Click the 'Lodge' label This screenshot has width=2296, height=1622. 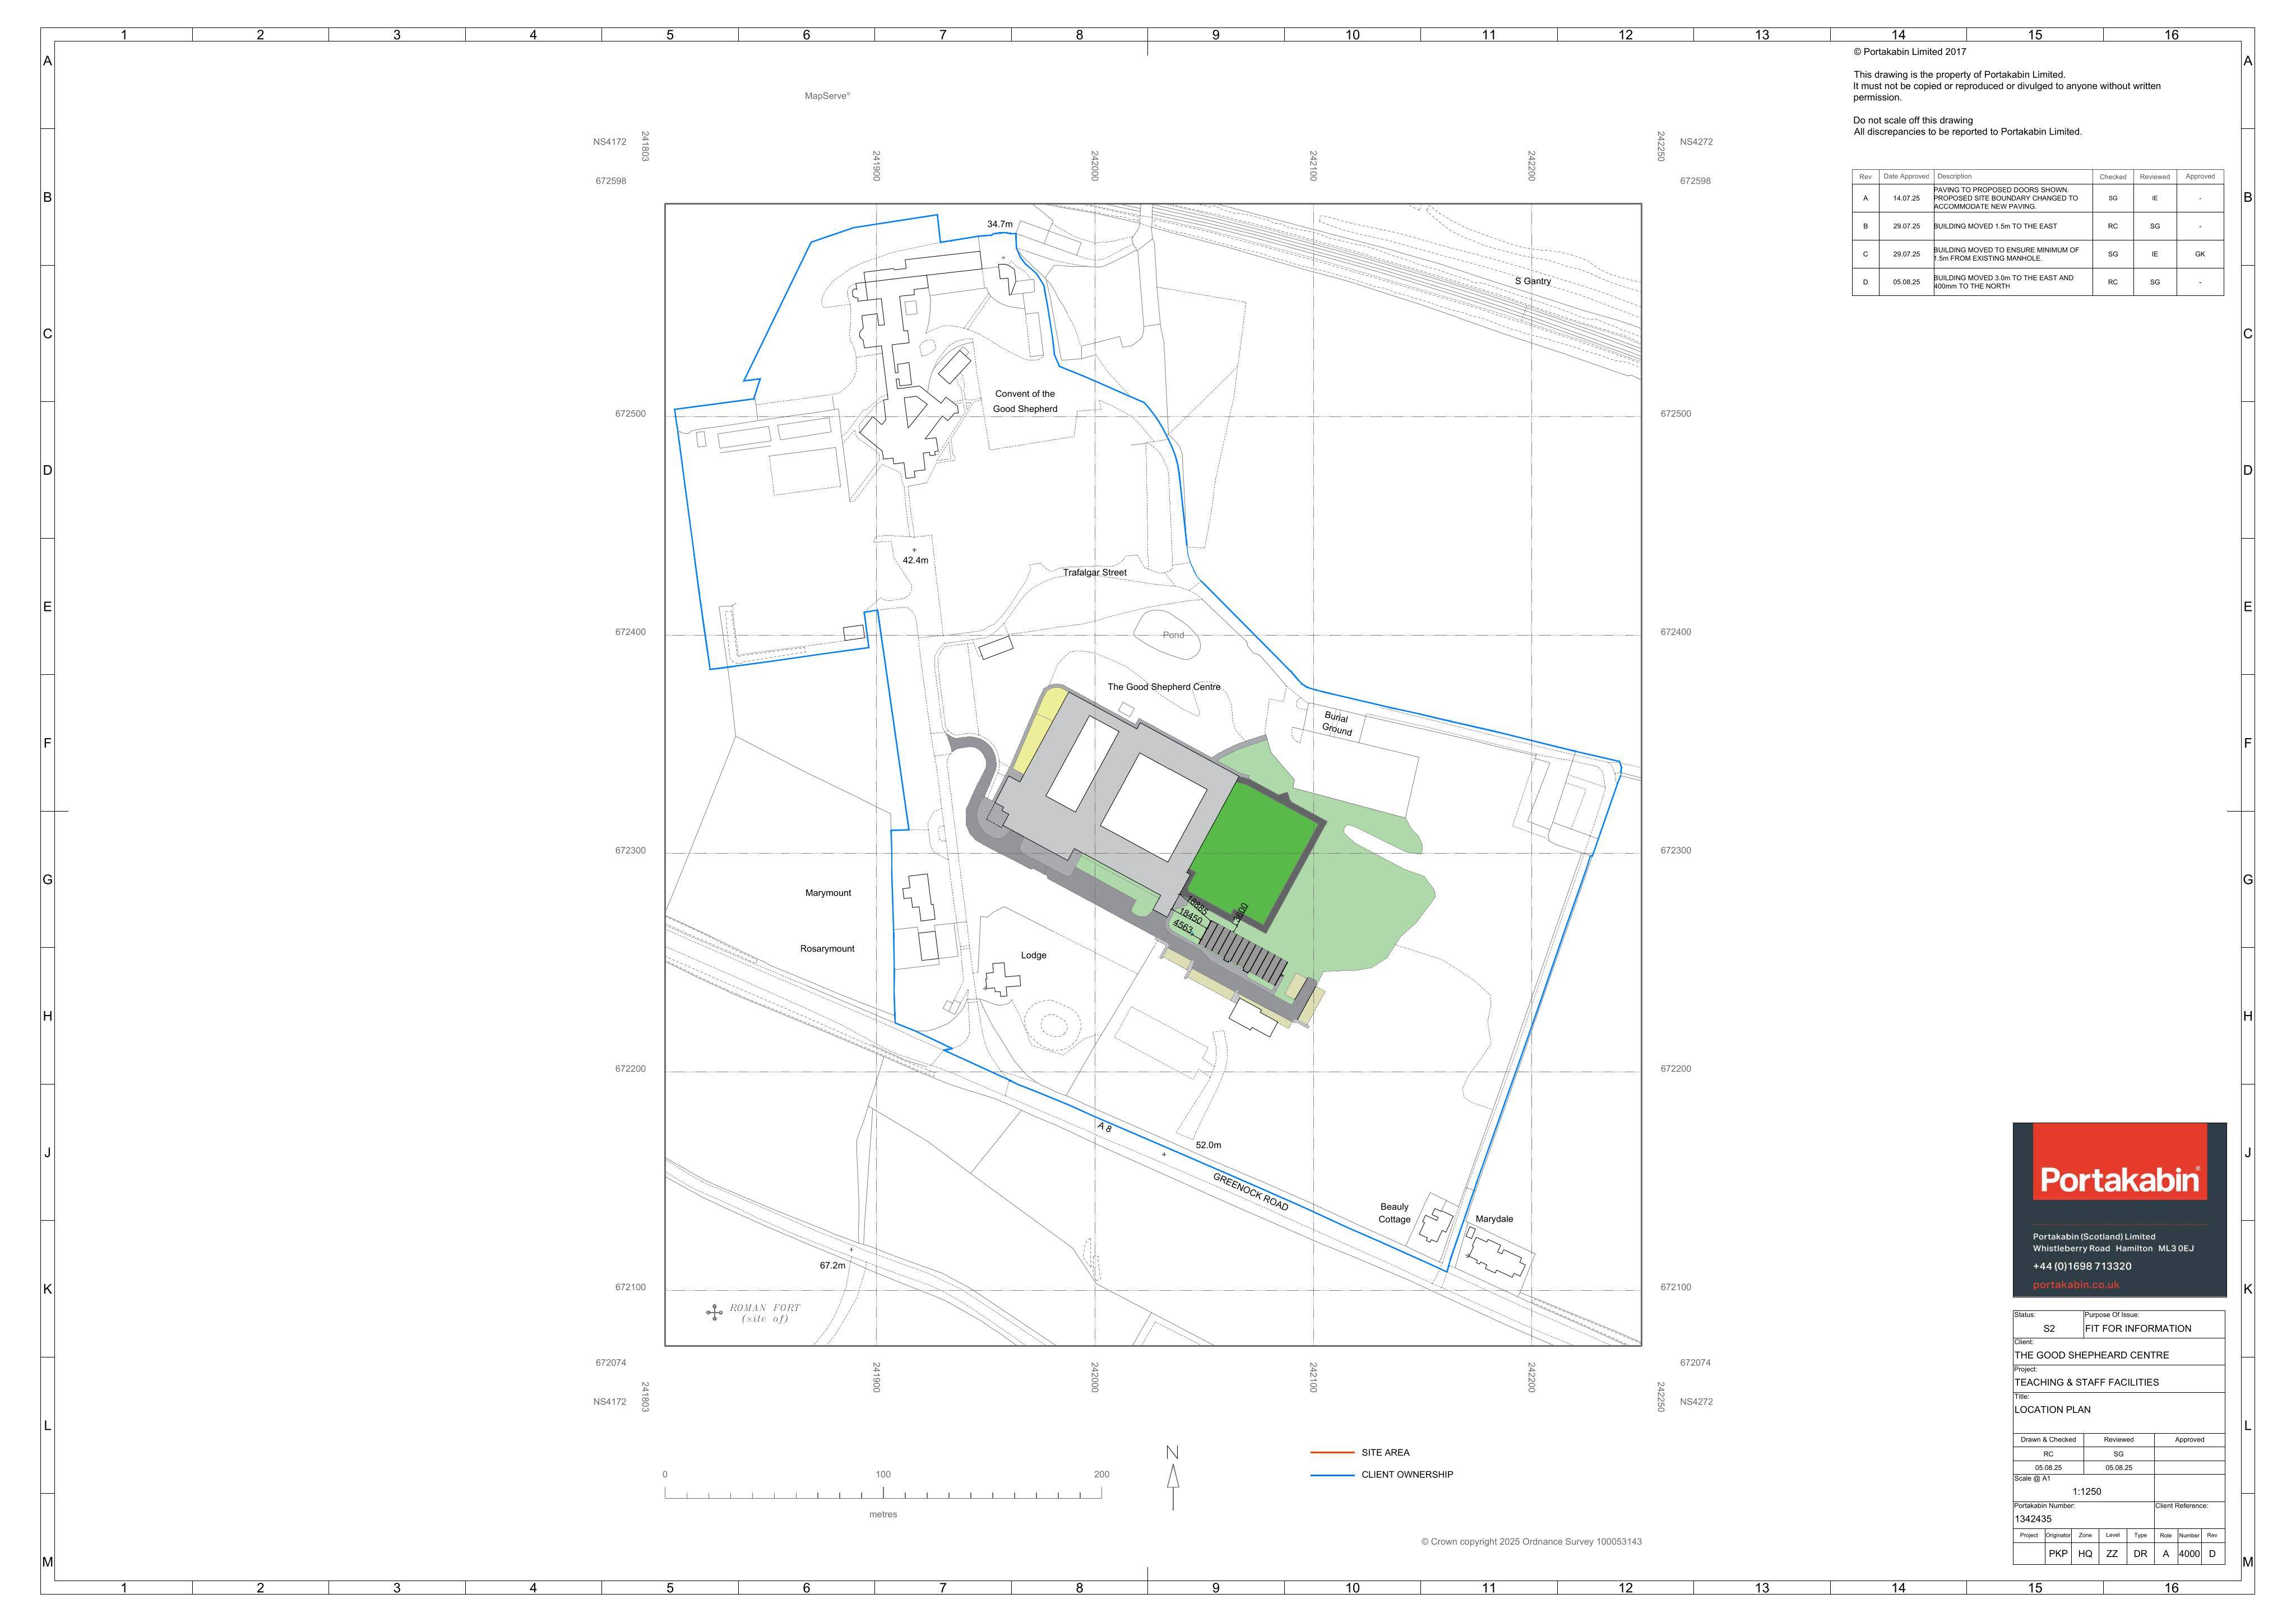click(x=1033, y=955)
